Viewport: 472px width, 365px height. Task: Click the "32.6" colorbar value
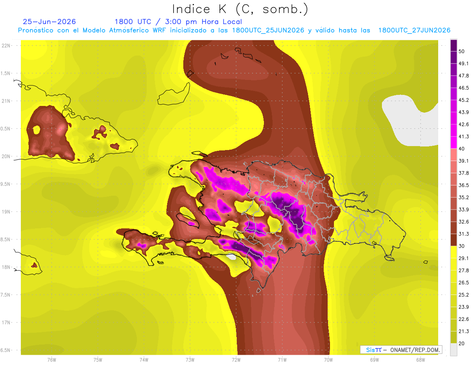[464, 222]
